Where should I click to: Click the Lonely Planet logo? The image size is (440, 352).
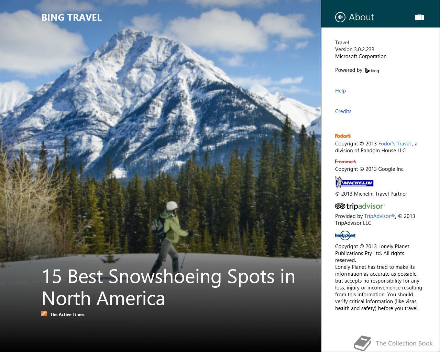coord(345,235)
